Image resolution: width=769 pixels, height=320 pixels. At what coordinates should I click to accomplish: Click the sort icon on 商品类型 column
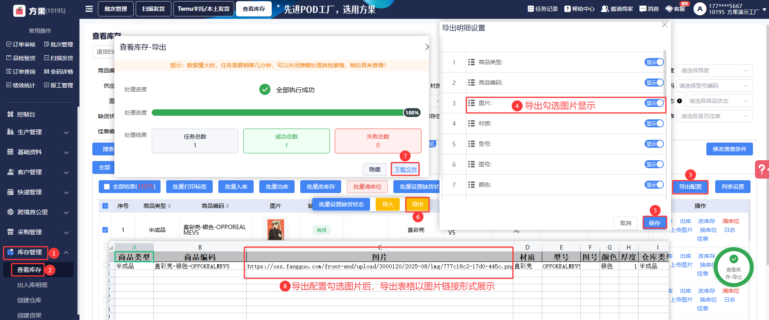pos(169,206)
